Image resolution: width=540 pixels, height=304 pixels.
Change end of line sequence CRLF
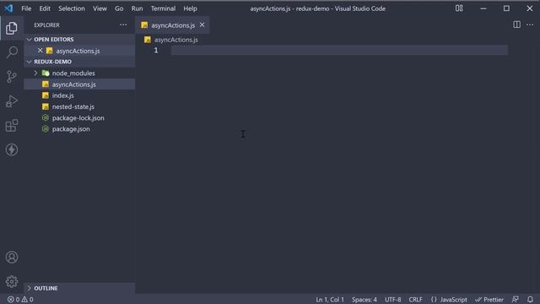click(x=415, y=299)
